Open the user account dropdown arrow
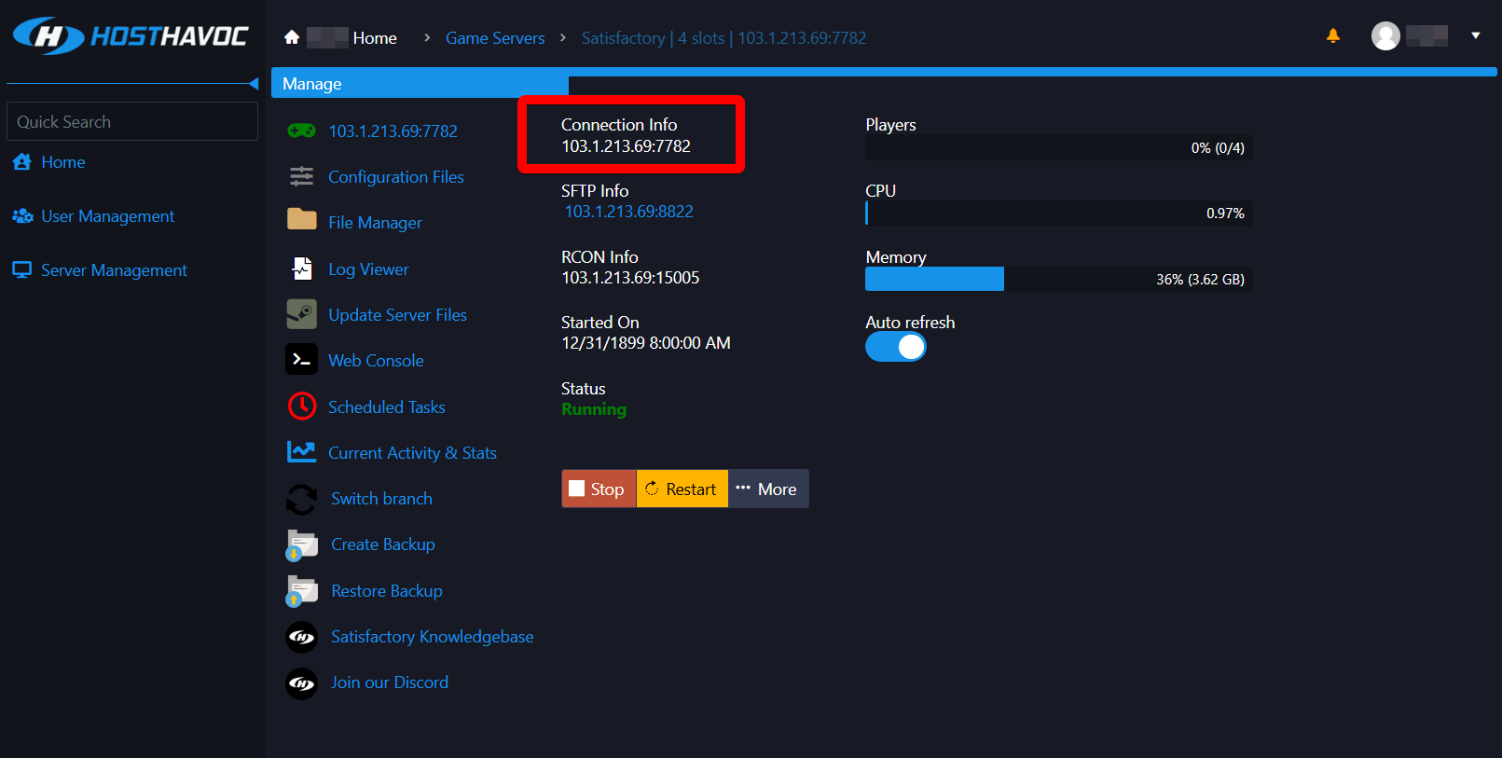Image resolution: width=1502 pixels, height=758 pixels. (x=1476, y=35)
